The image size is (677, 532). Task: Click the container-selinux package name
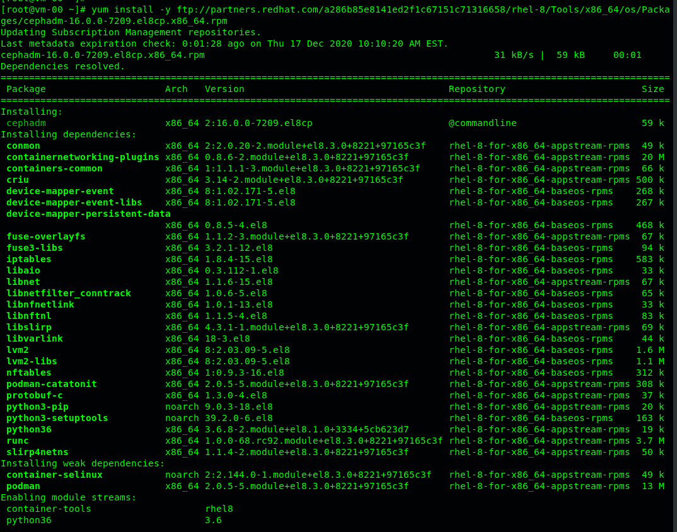[54, 475]
